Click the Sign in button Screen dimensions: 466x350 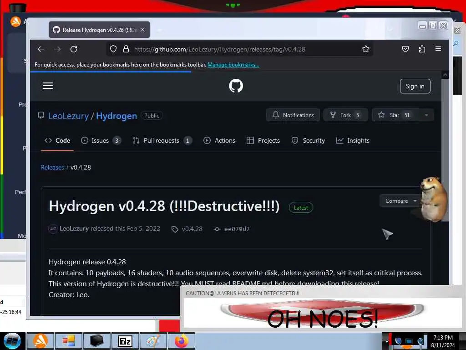coord(415,86)
